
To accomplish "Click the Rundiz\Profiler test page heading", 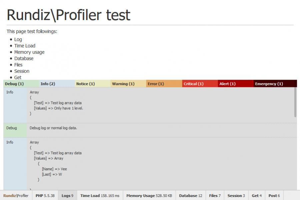I will (68, 15).
